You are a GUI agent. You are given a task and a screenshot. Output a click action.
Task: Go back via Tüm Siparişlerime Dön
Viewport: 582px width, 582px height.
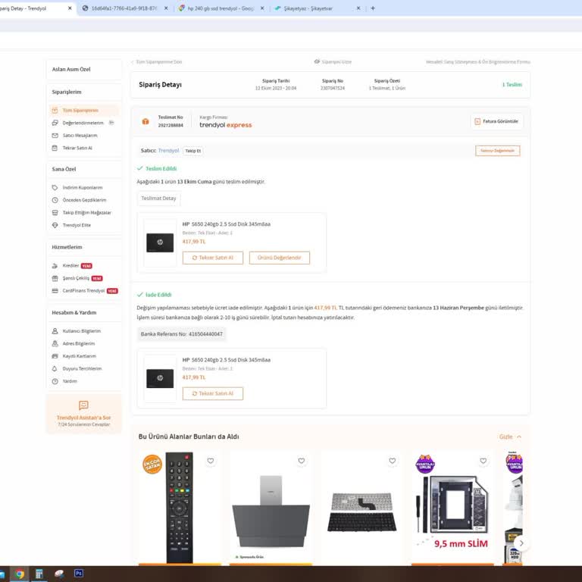pyautogui.click(x=157, y=62)
